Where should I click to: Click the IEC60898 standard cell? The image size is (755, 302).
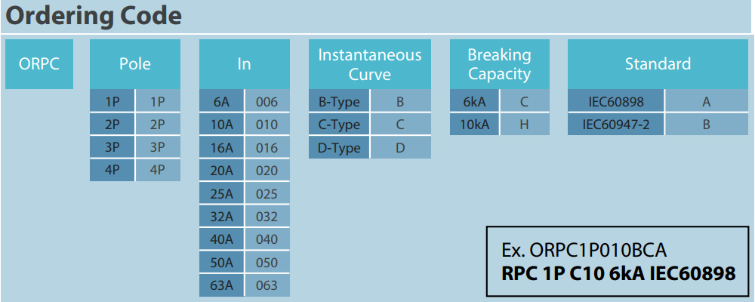[x=616, y=102]
